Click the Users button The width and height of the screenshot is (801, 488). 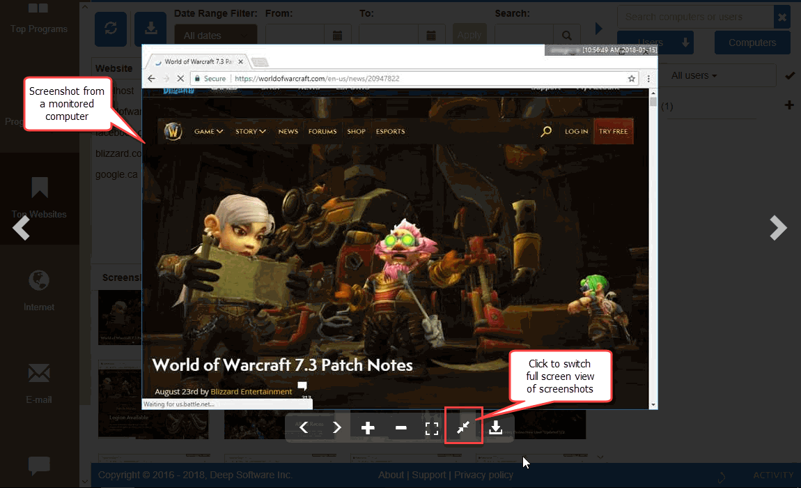pos(655,43)
